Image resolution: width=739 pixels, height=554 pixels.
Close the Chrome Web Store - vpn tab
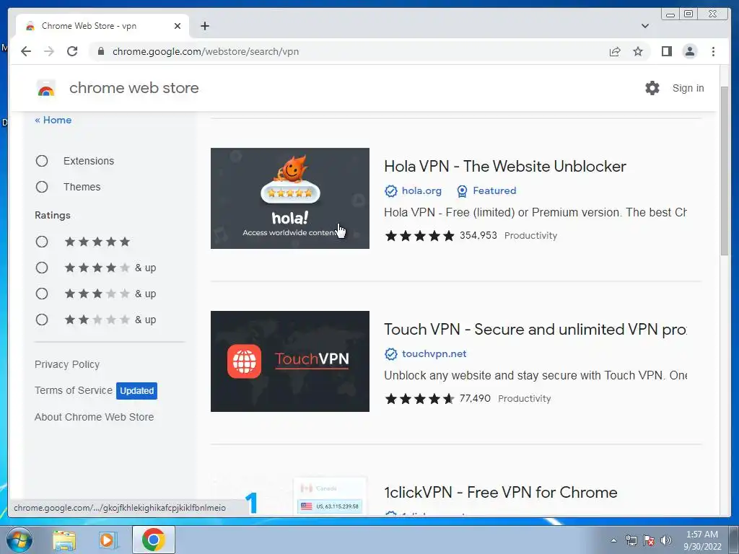178,26
